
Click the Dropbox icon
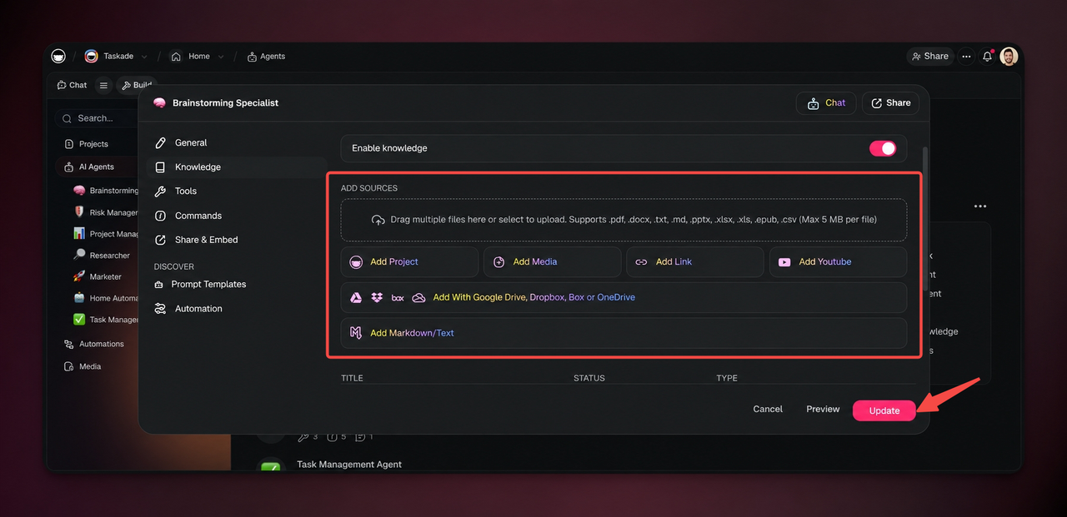coord(377,297)
